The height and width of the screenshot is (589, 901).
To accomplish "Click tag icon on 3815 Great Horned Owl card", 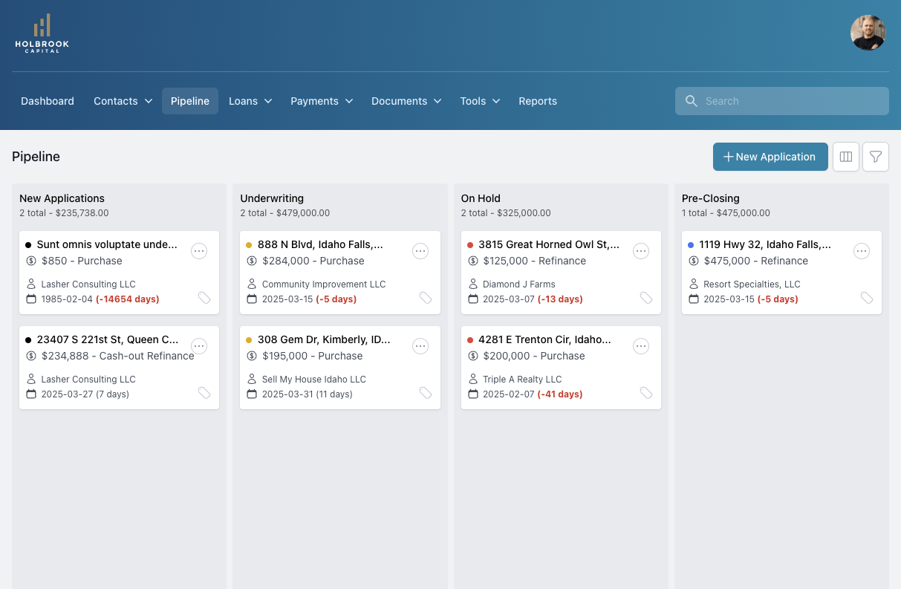I will [646, 298].
